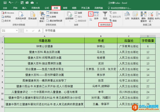160x112 pixels.
Task: Select the 作者 header cell
Action: pyautogui.click(x=101, y=40)
